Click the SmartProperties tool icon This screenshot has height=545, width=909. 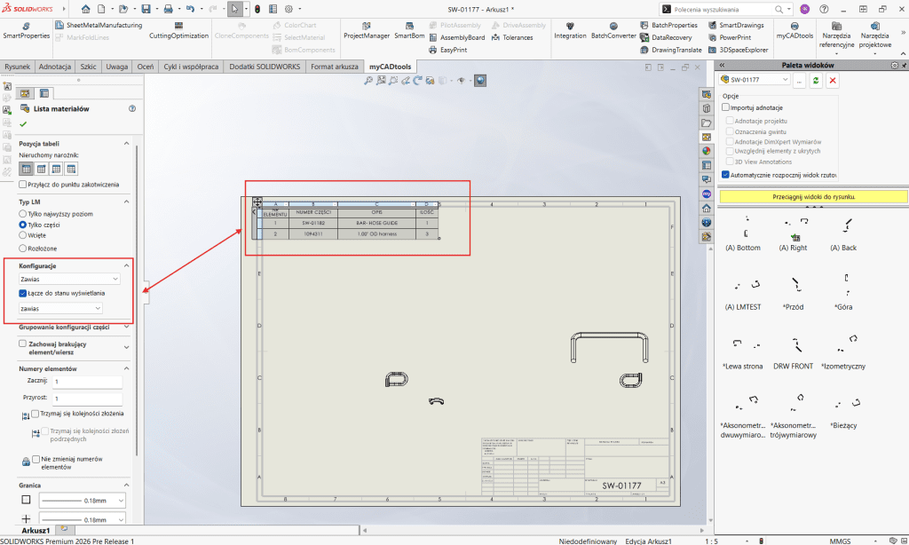(26, 26)
